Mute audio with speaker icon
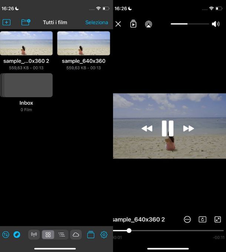Screen dimensions: 226x252 click(216, 24)
